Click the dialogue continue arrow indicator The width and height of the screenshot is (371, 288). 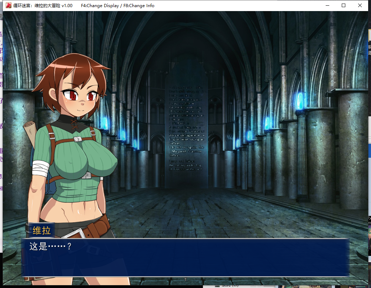(x=185, y=279)
